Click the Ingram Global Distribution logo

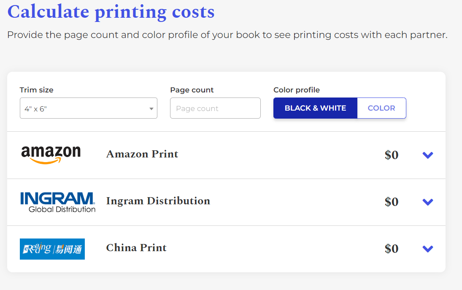[x=58, y=202]
